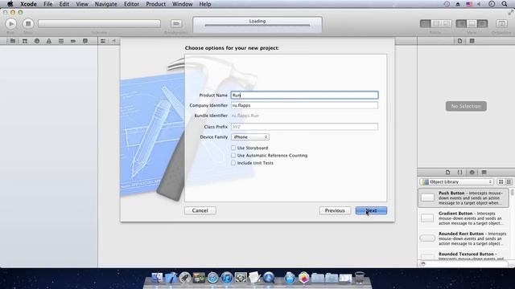Viewport: 515px width, 289px height.
Task: Click the Cancel button
Action: tap(200, 210)
